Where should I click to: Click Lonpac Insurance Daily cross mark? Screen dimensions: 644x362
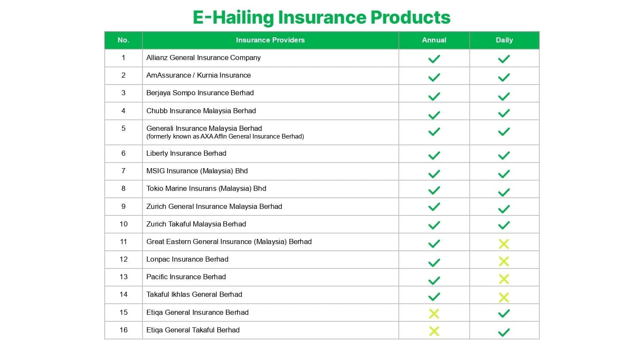click(504, 261)
